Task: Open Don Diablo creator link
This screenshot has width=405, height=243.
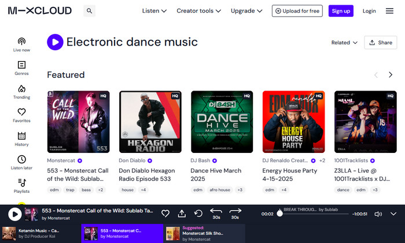Action: [x=132, y=160]
